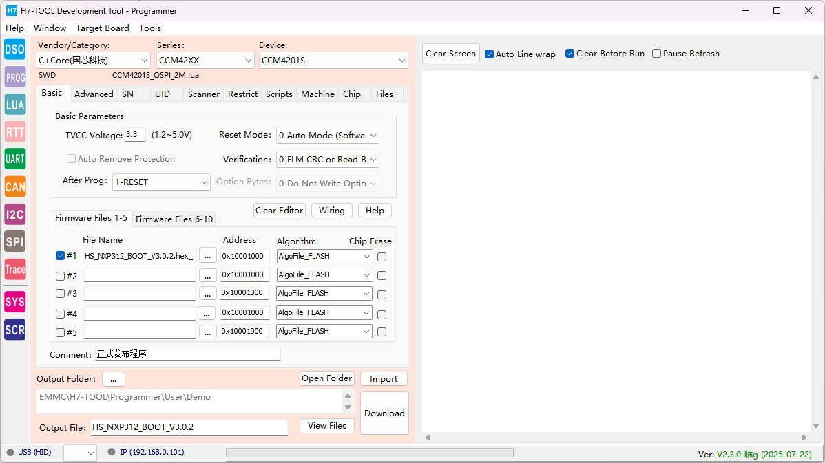Open the Wiring diagram button

(332, 211)
